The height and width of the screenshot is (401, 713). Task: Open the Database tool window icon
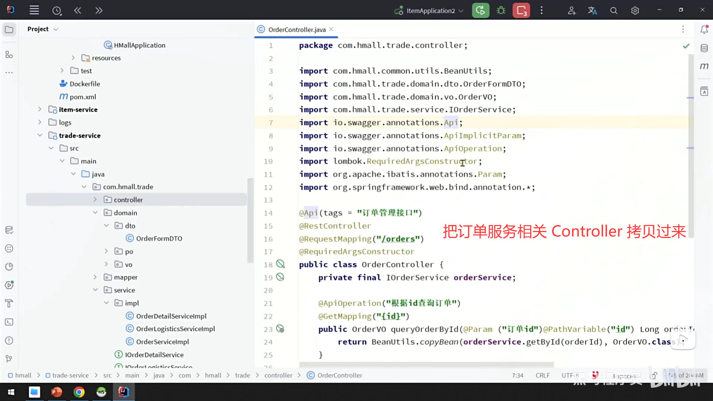[x=704, y=48]
